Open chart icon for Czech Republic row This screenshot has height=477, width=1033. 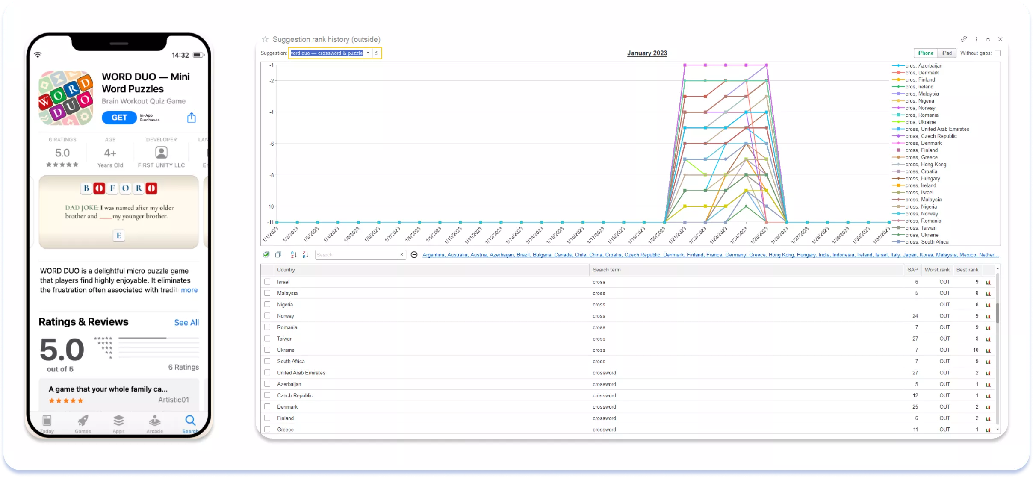(988, 396)
